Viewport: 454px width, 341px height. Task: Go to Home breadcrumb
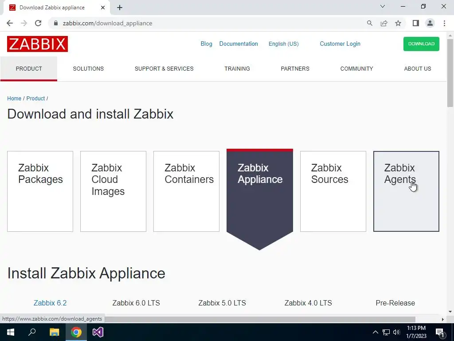click(14, 98)
